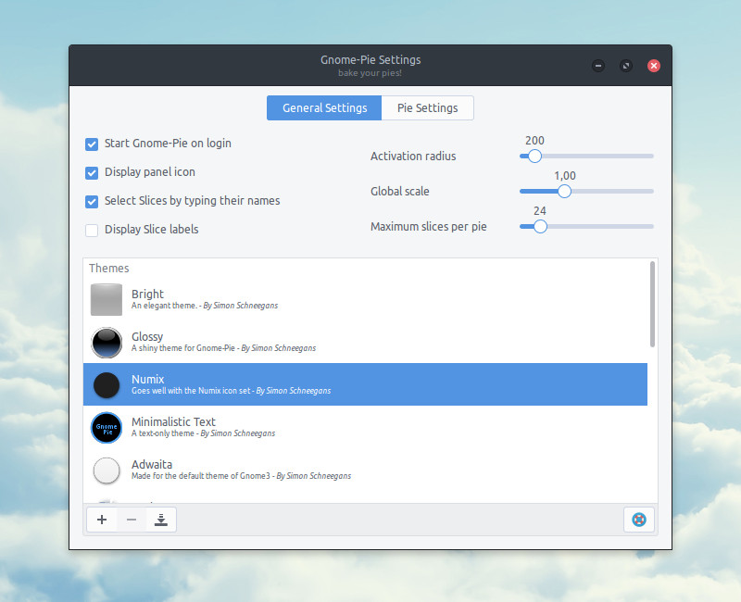741x602 pixels.
Task: Click the Numix theme preview icon
Action: pos(107,384)
